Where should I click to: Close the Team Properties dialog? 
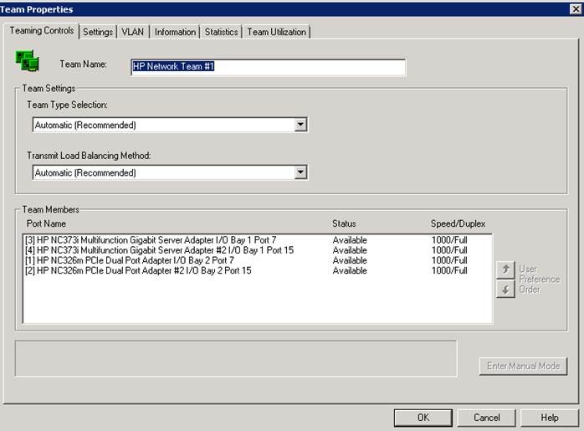[x=575, y=8]
